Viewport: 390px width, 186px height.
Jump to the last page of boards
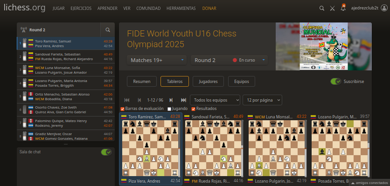[183, 100]
